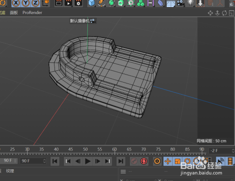235x181 pixels.
Task: Open the filmstrip frame rate options
Action: point(230,161)
